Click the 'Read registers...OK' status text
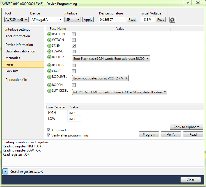The height and width of the screenshot is (187, 206). tap(26, 171)
